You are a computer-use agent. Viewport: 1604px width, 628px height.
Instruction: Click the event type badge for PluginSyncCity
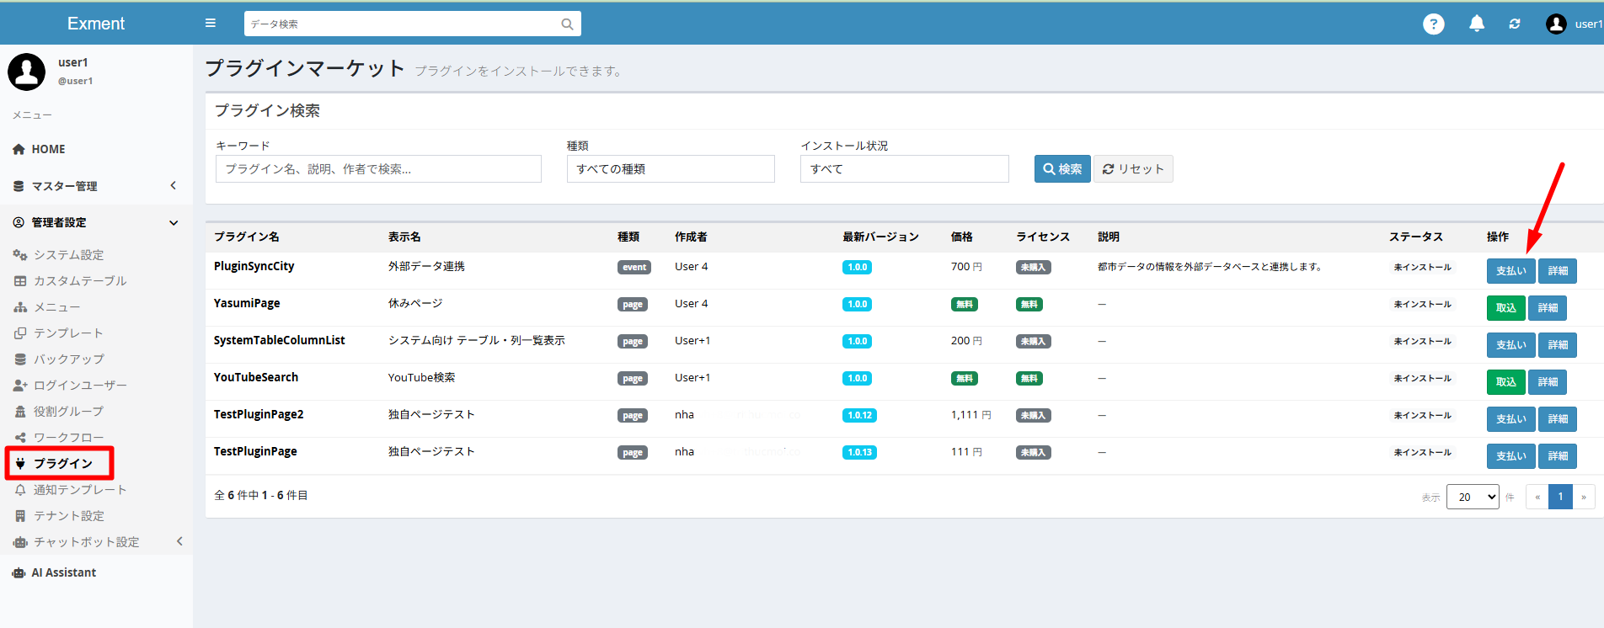click(x=634, y=268)
